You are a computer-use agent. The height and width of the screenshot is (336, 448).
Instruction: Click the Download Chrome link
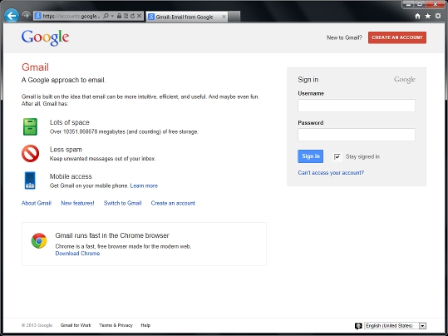pos(78,254)
